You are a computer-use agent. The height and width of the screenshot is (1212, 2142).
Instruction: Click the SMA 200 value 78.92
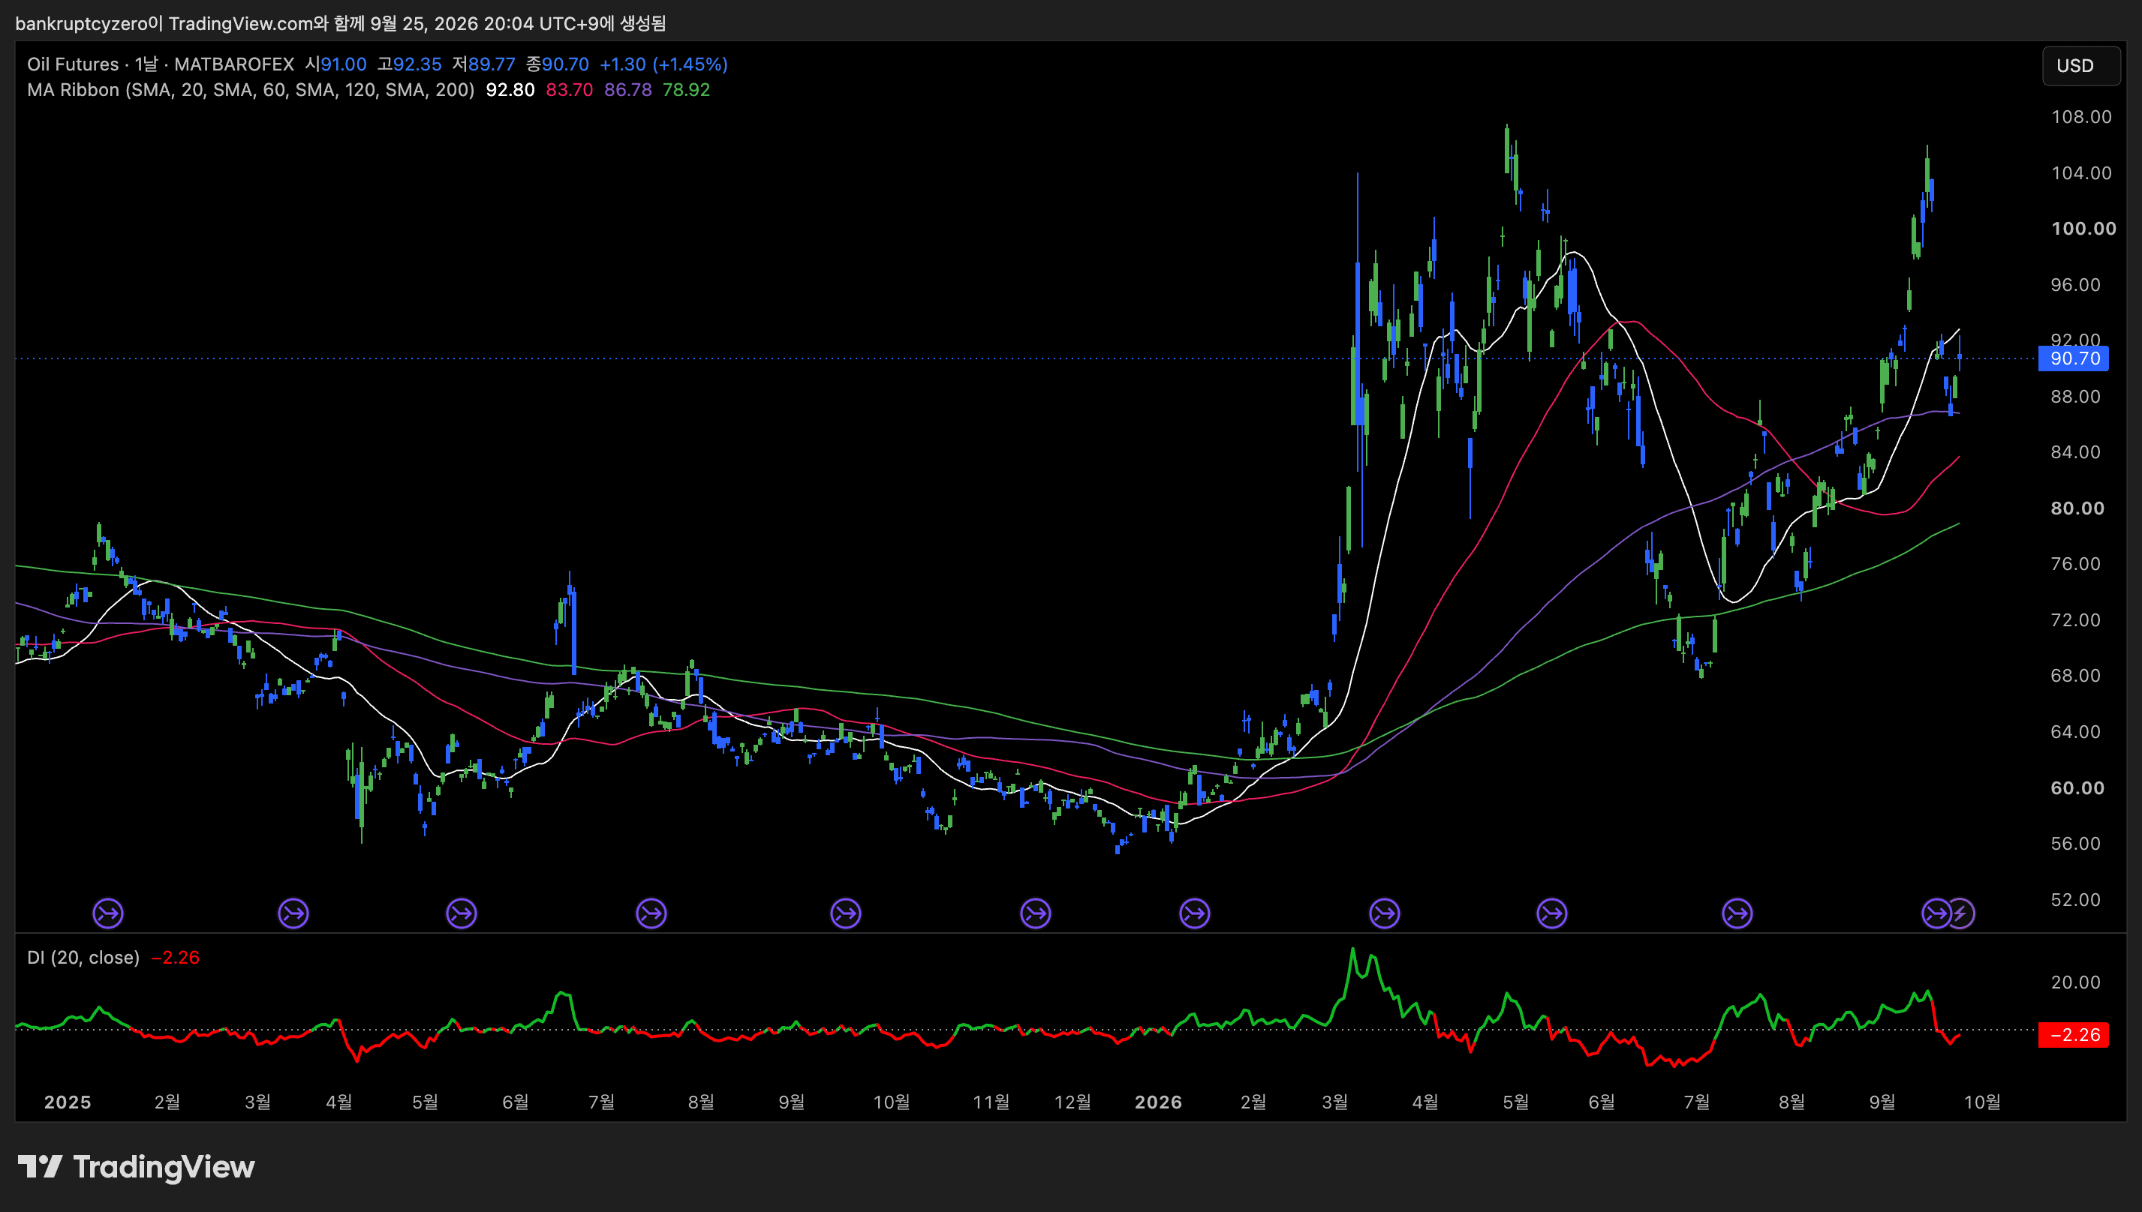click(x=686, y=90)
